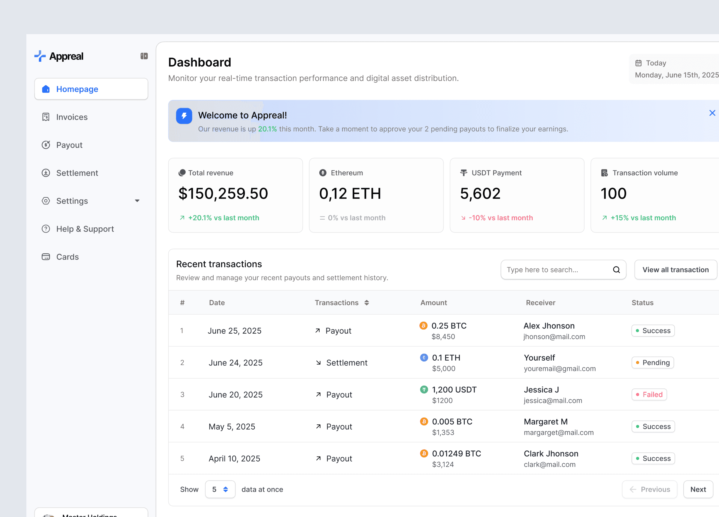Click the Pending status badge
This screenshot has width=719, height=517.
click(652, 363)
